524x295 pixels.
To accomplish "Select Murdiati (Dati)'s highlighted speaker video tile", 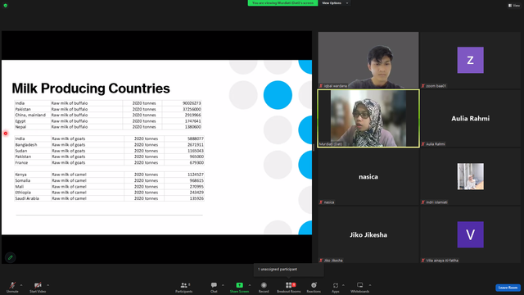I will coord(368,118).
